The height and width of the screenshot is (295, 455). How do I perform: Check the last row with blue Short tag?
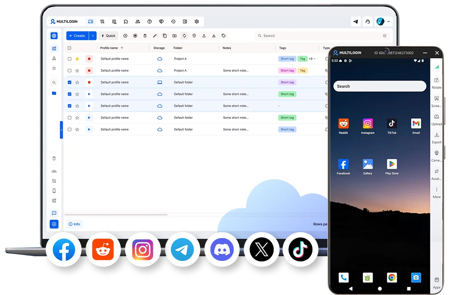coord(69,129)
